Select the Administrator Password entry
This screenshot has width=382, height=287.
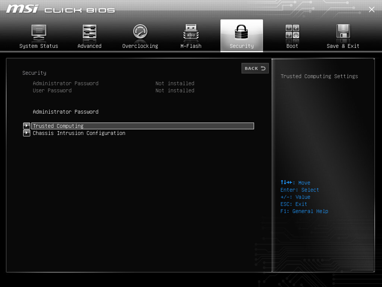pos(66,112)
